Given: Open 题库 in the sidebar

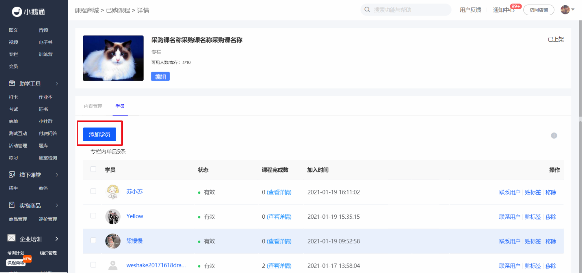Looking at the screenshot, I should [43, 145].
